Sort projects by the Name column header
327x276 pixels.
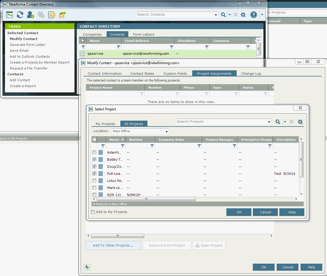point(116,140)
